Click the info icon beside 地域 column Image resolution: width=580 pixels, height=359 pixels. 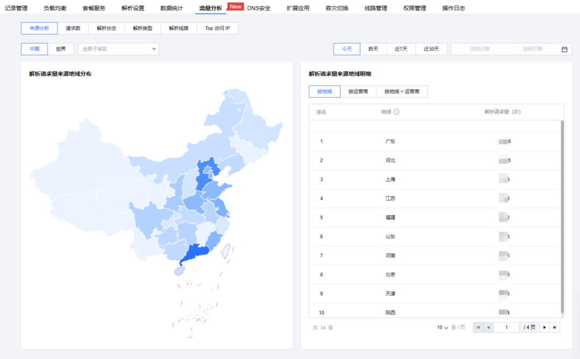(396, 112)
